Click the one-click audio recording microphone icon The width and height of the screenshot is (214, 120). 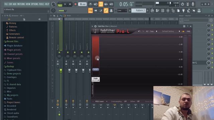[193, 4]
